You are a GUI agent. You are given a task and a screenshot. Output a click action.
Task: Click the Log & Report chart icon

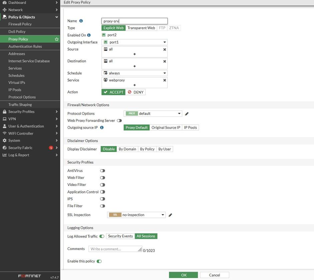tap(4, 155)
